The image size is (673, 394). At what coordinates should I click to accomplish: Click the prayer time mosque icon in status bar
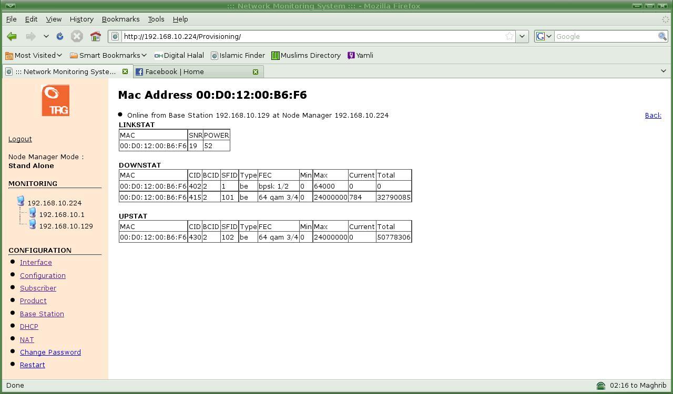(x=601, y=386)
